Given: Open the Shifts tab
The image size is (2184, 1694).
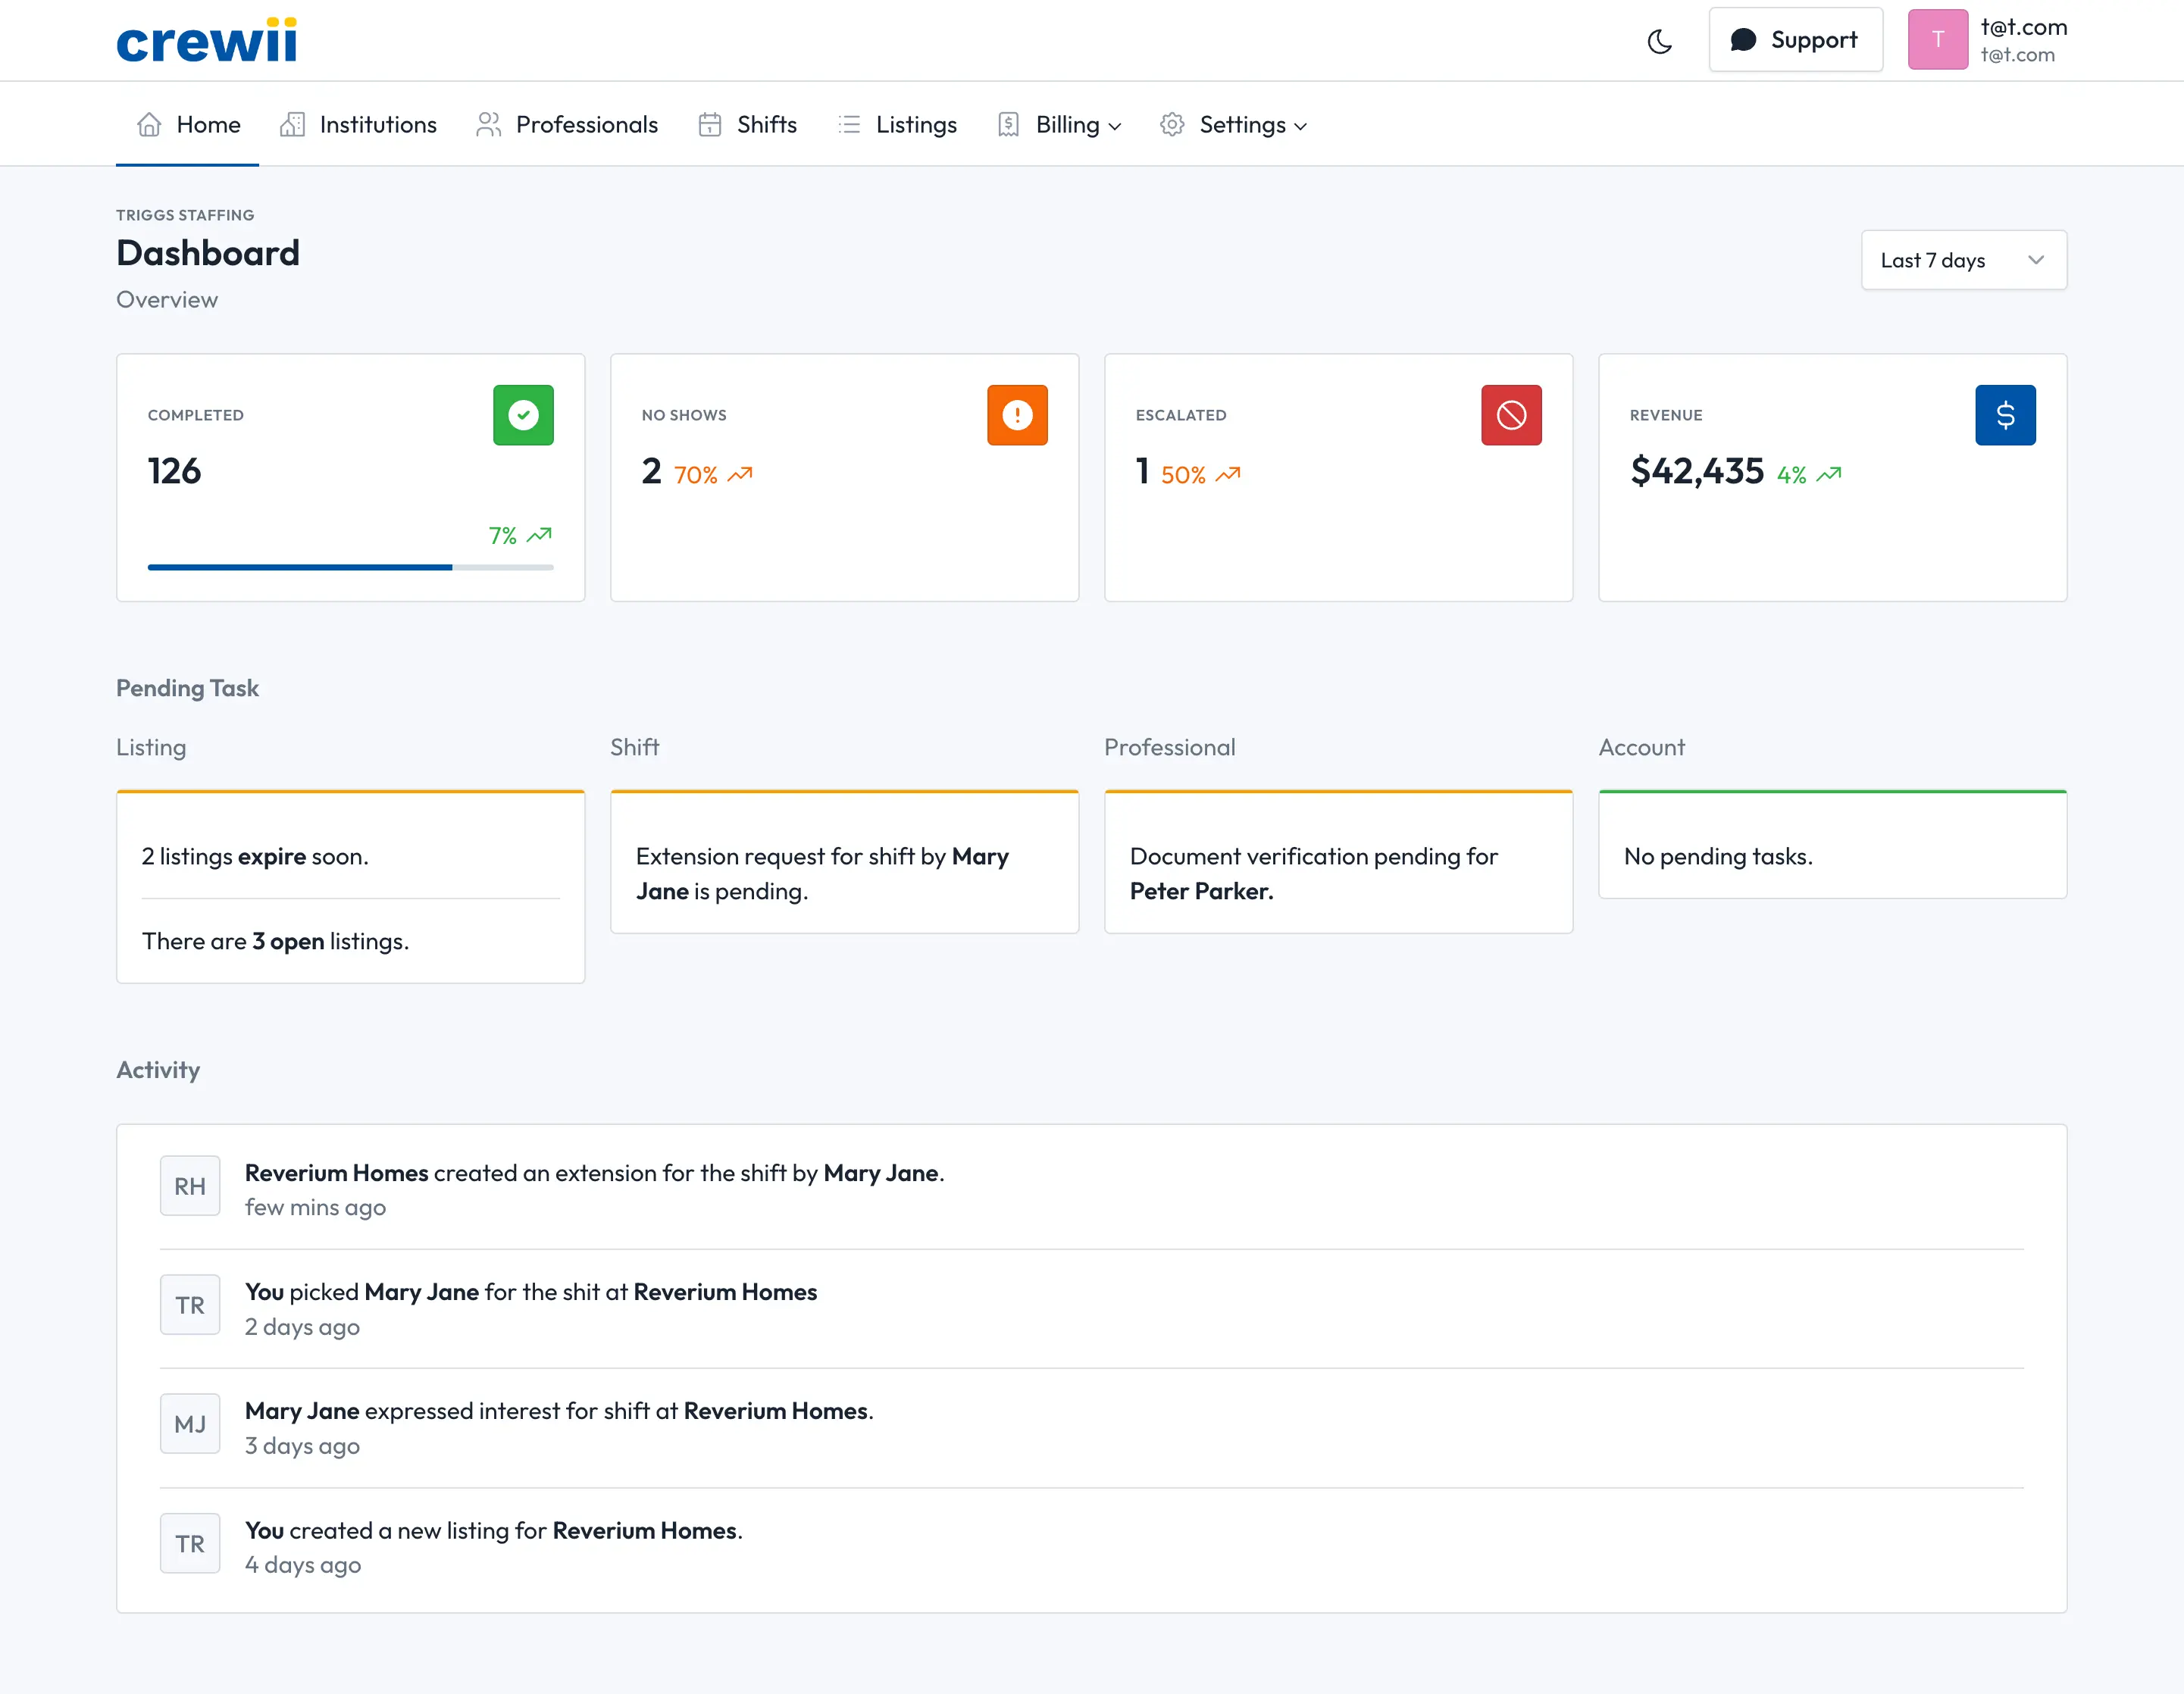Looking at the screenshot, I should tap(747, 125).
